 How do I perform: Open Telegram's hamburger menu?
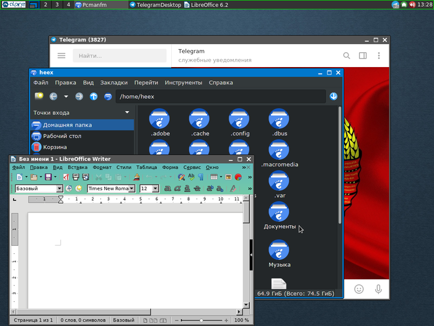(61, 56)
